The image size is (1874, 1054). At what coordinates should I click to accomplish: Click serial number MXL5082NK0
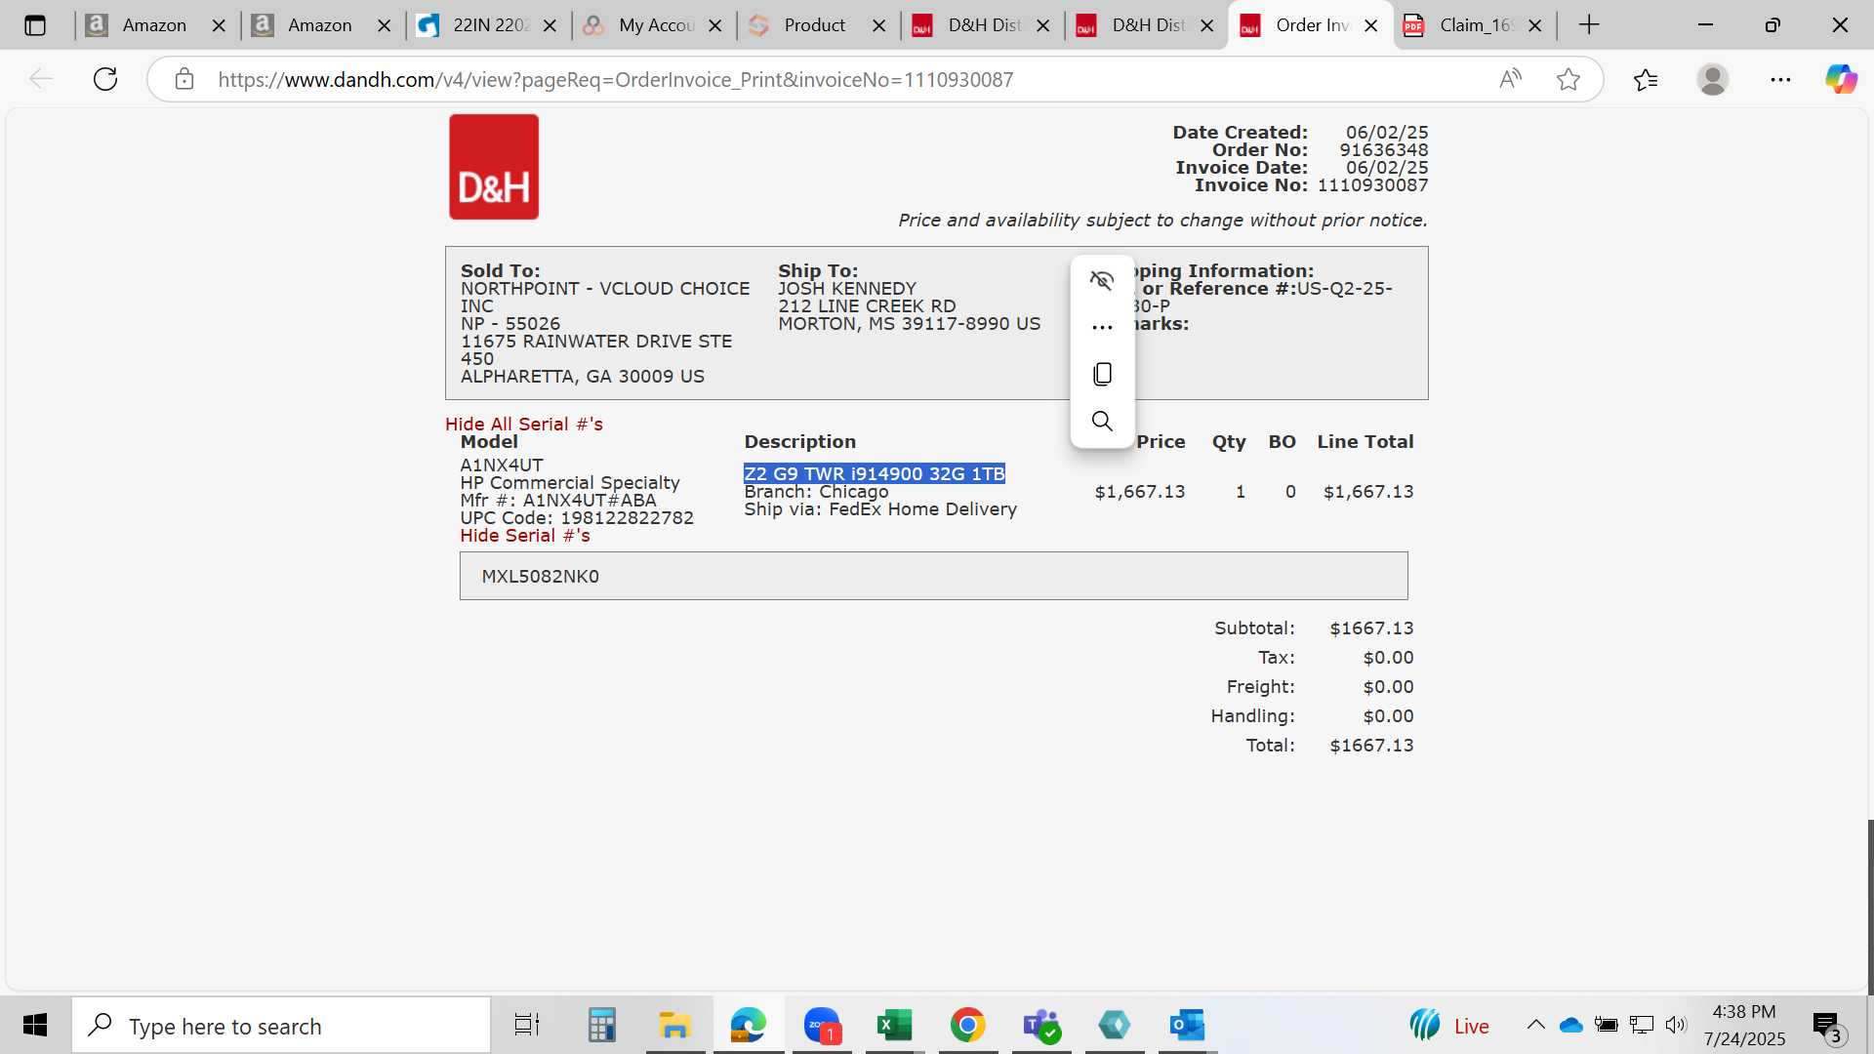click(540, 577)
